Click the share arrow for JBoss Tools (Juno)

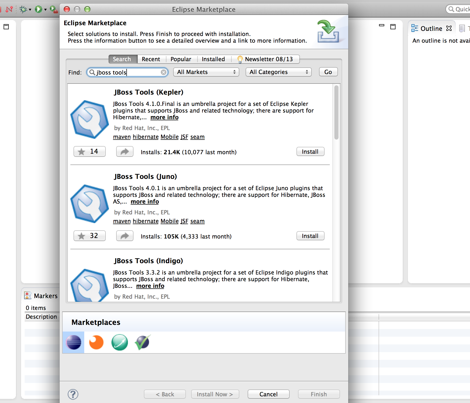(125, 236)
